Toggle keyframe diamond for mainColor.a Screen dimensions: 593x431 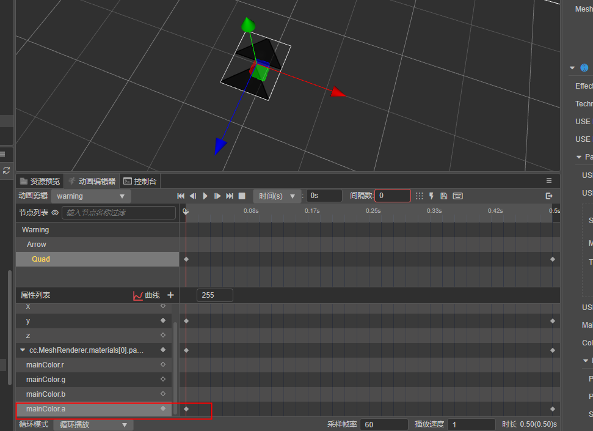pyautogui.click(x=163, y=408)
